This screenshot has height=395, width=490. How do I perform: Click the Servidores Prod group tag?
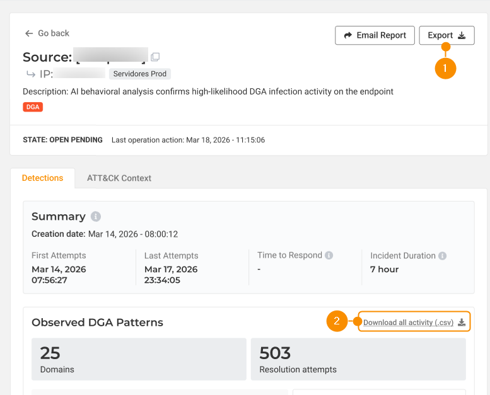pos(140,74)
